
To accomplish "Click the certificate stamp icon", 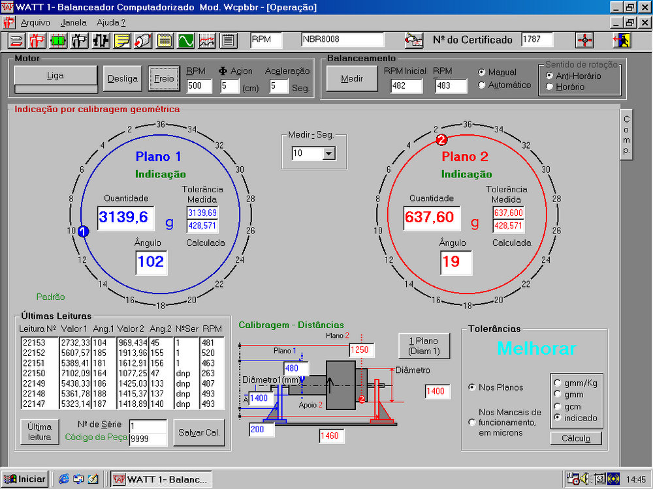I will pyautogui.click(x=413, y=40).
